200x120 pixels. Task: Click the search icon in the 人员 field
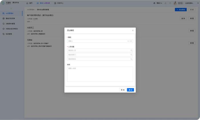(131, 50)
